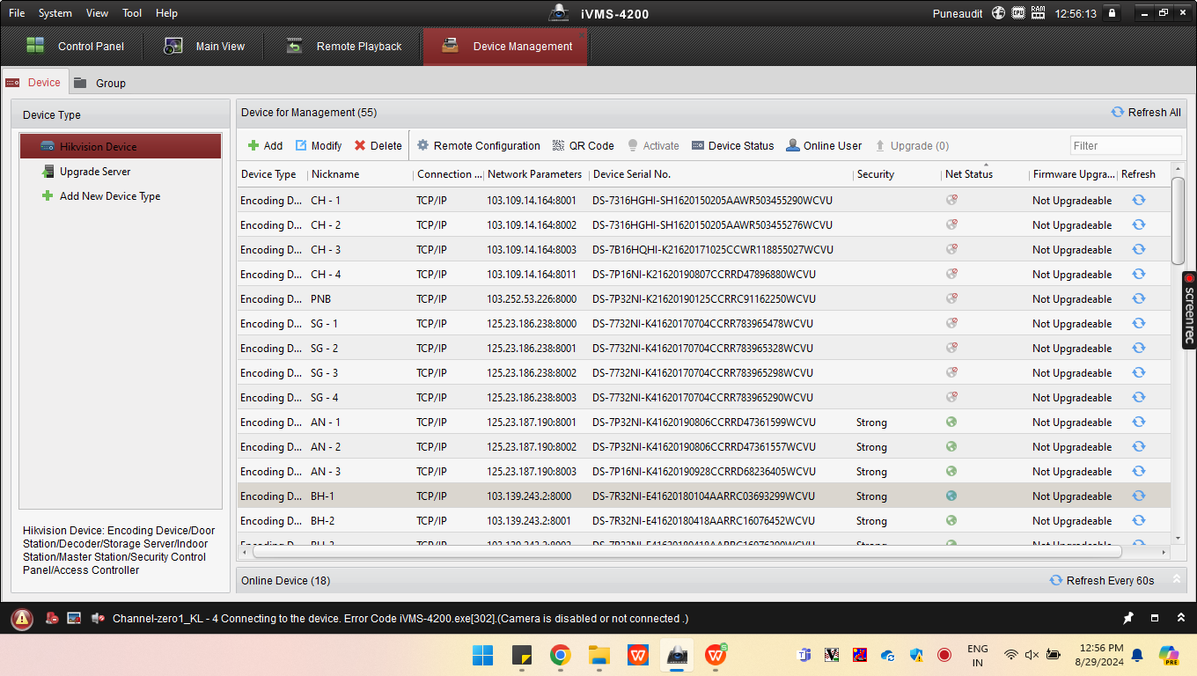Sort by Security column header
The height and width of the screenshot is (676, 1197).
[876, 174]
